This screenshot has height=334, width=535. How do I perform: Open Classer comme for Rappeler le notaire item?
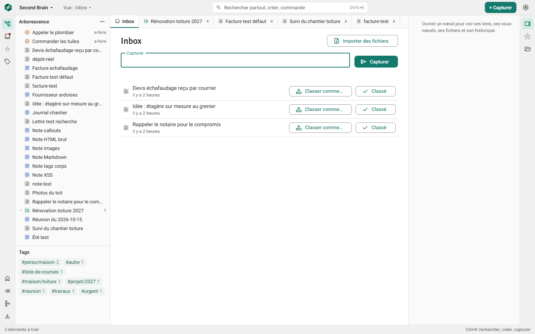coord(320,128)
